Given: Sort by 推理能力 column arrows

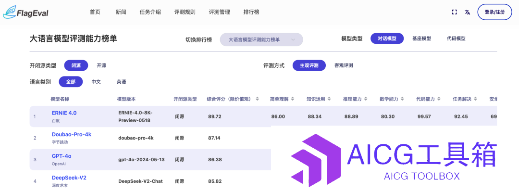Looking at the screenshot, I should [366, 99].
